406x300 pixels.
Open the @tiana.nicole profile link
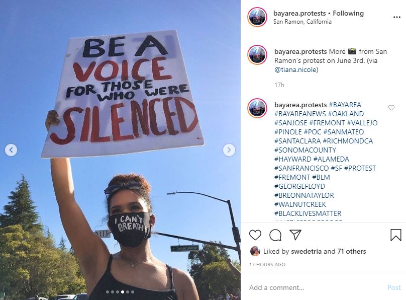(x=296, y=69)
